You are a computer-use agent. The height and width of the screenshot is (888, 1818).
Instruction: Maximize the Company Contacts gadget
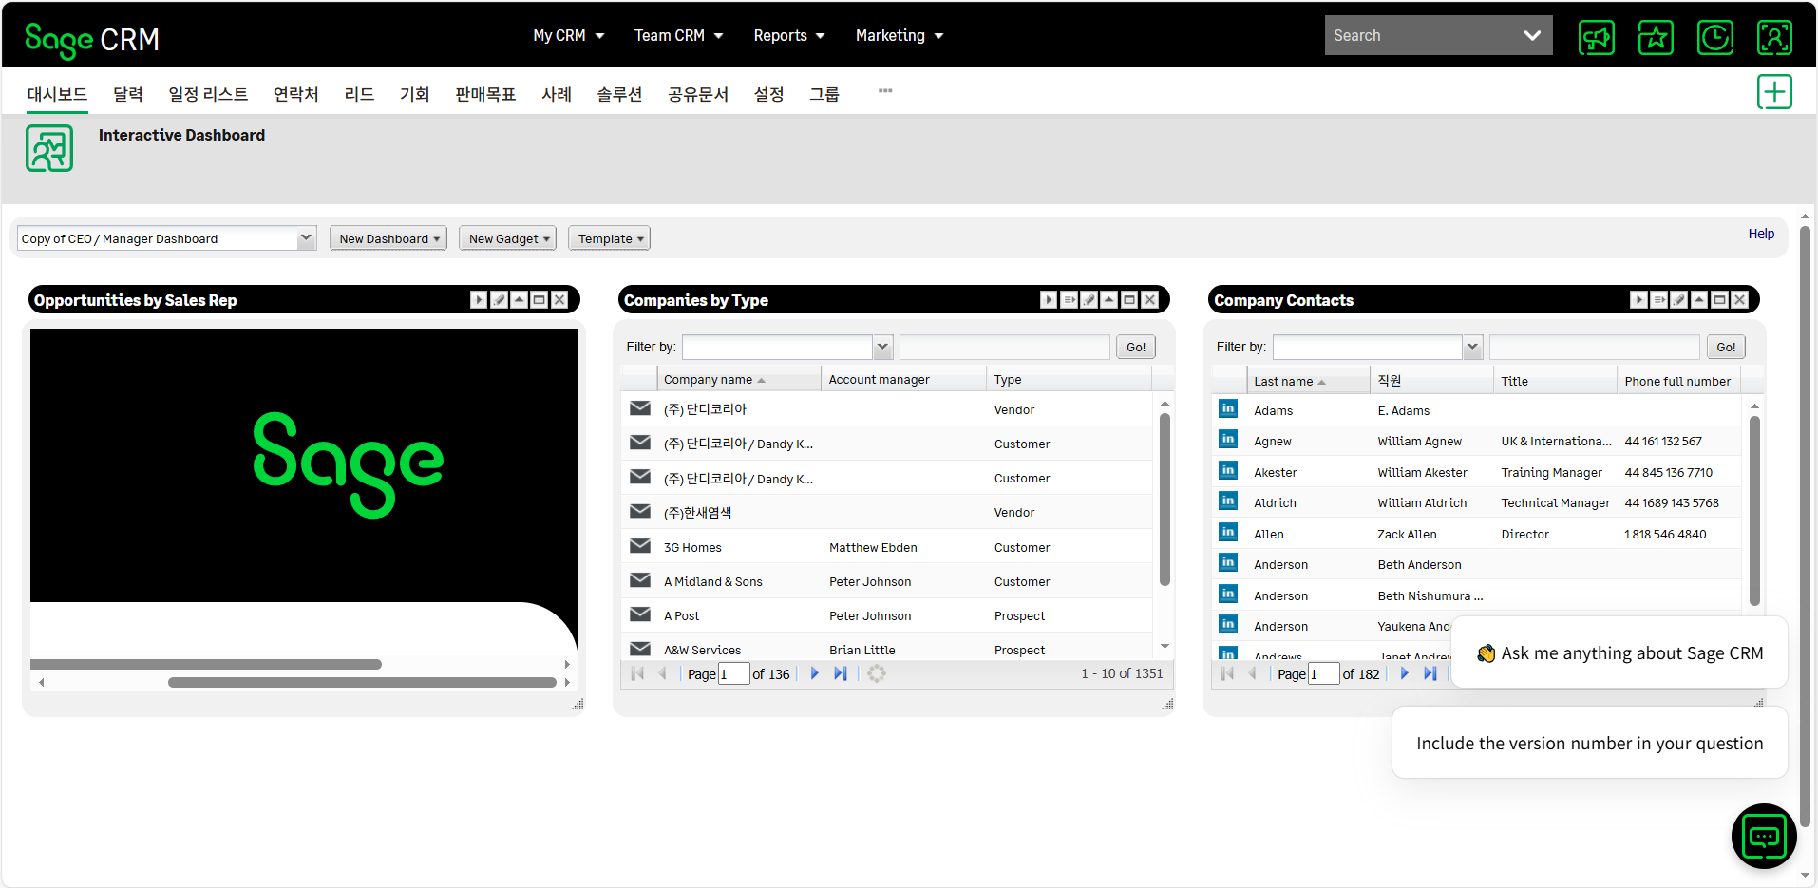[x=1719, y=300]
